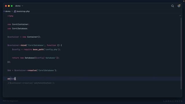Open the settings gear icon
The width and height of the screenshot is (185, 104).
pos(179,6)
